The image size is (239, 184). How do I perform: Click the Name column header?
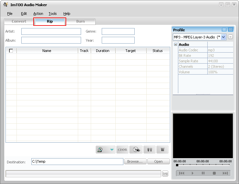click(47, 51)
